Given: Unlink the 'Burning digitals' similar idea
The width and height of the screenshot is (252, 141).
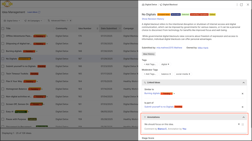Looking at the screenshot, I should [242, 93].
